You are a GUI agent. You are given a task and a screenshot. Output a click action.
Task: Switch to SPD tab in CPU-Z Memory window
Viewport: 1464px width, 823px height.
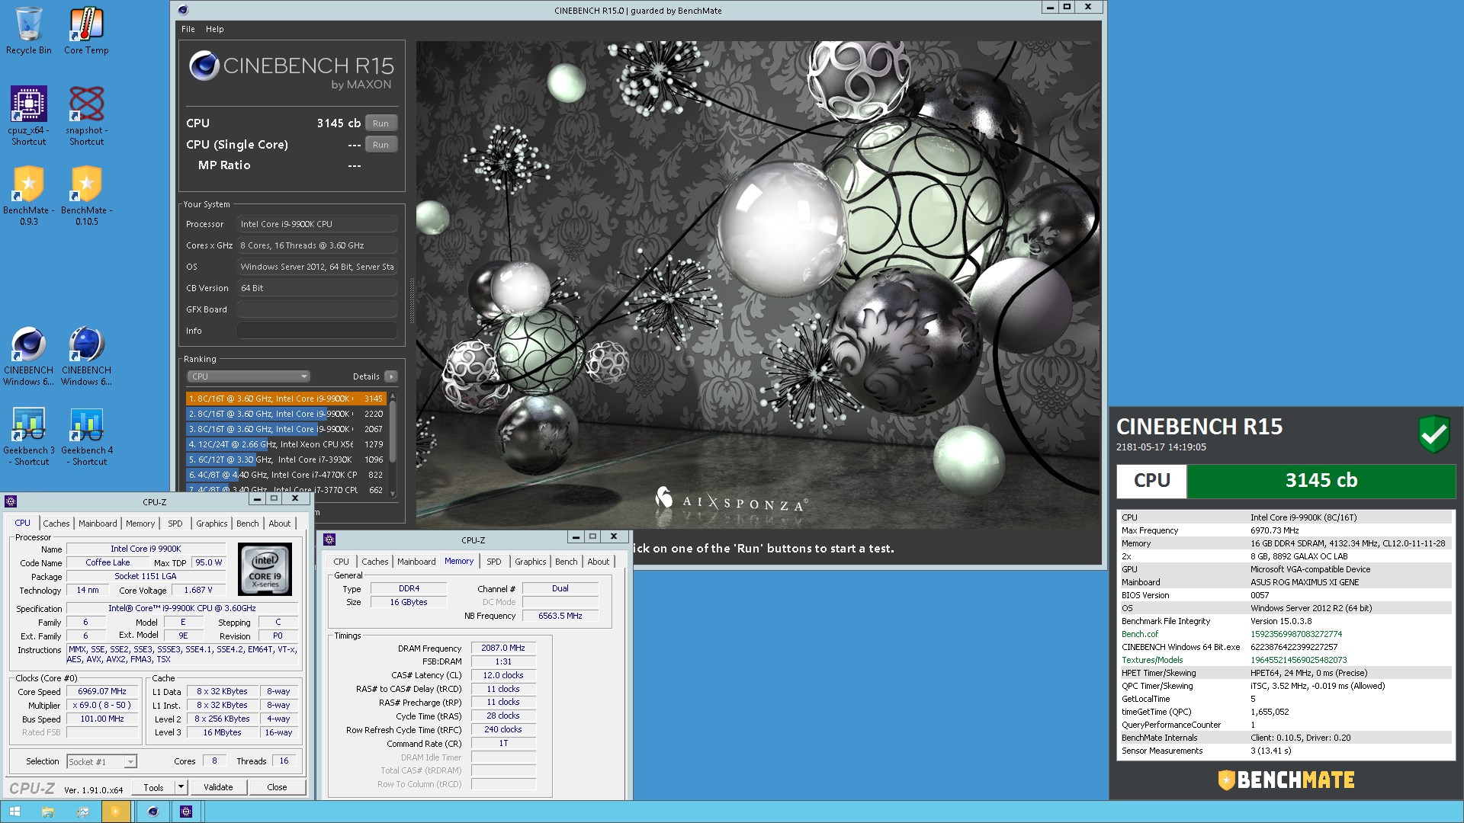click(x=494, y=562)
